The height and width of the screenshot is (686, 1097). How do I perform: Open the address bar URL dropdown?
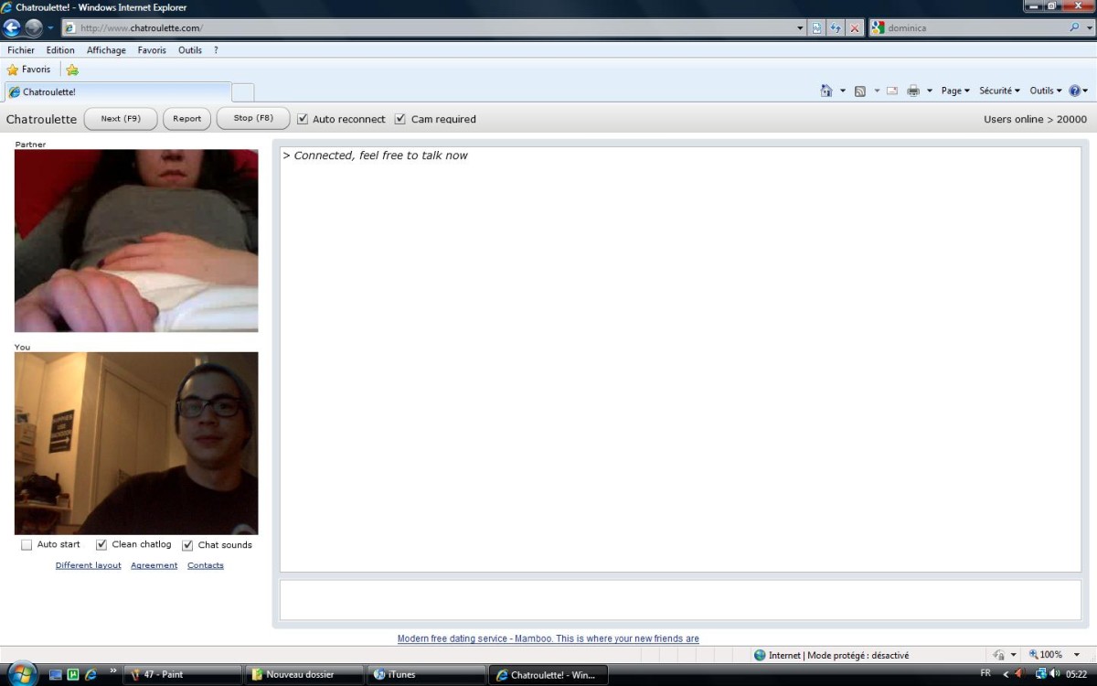[801, 28]
